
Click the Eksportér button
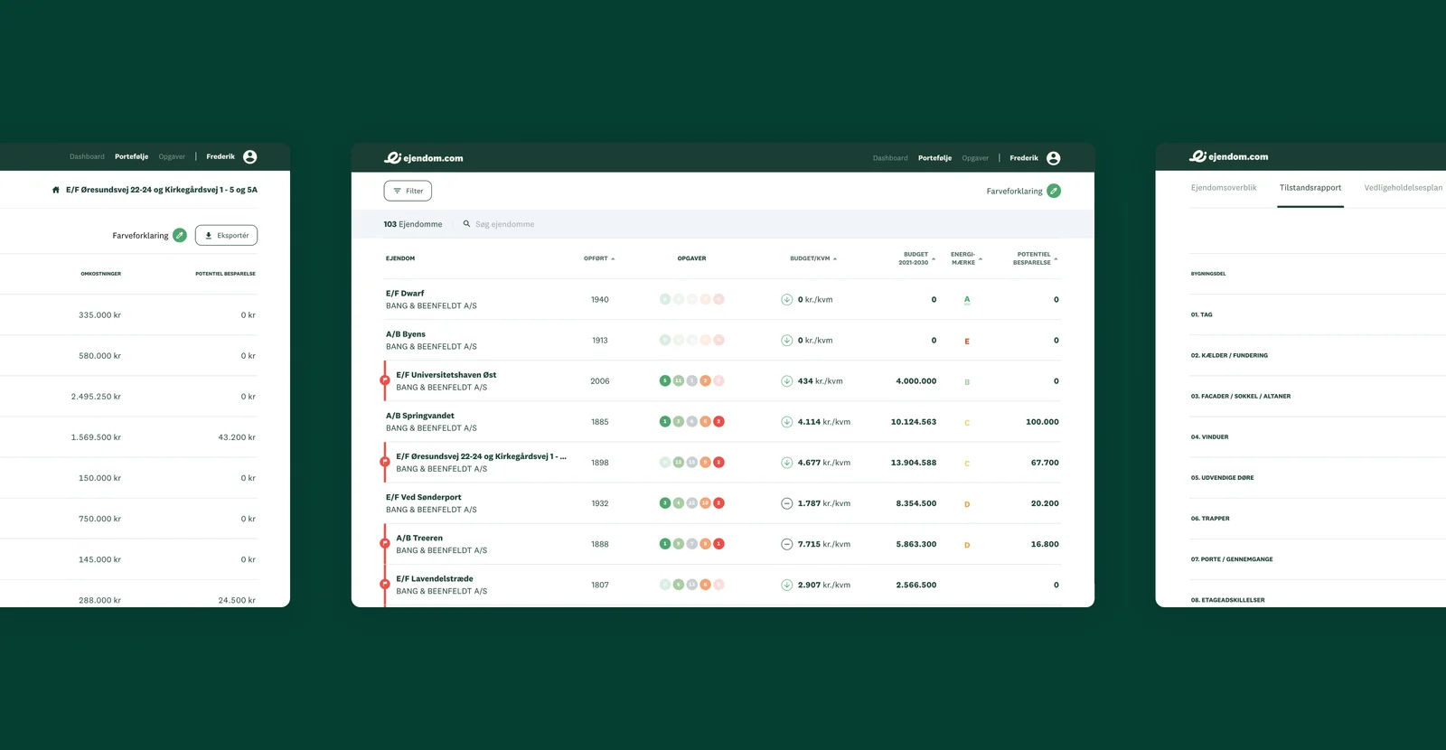(226, 235)
